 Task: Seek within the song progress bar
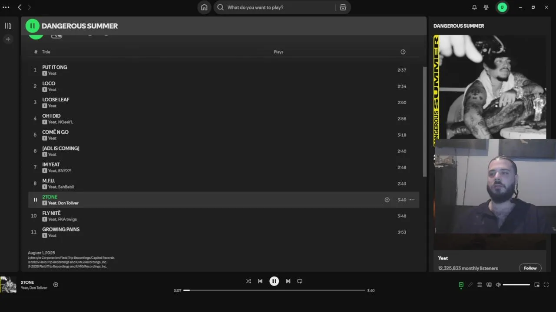[x=274, y=290]
